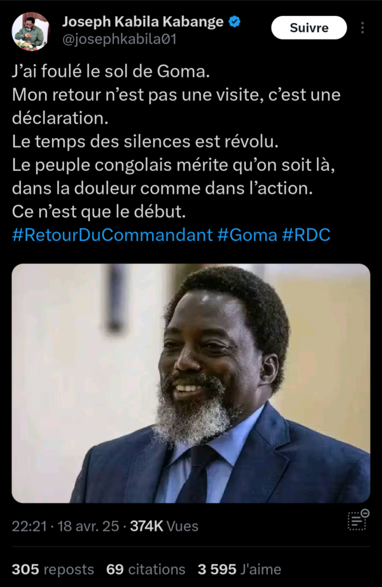Click the line 'Ce n'est que le début.'

coord(99,212)
